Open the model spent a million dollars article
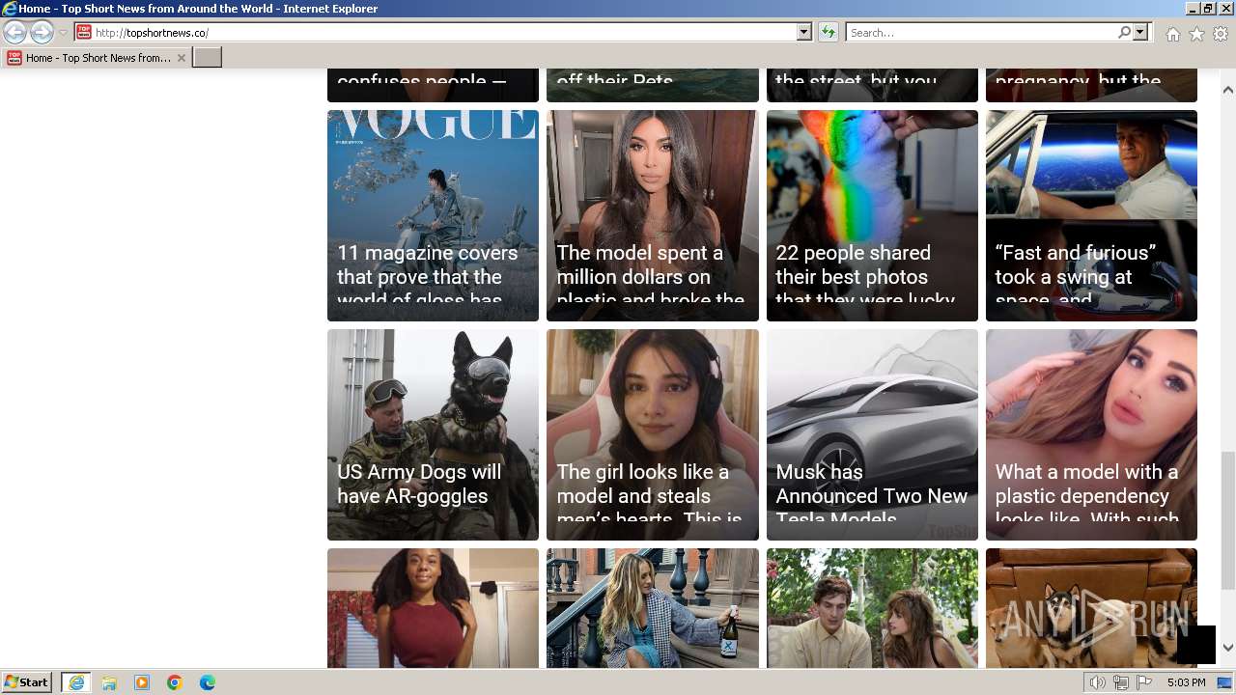 tap(653, 215)
